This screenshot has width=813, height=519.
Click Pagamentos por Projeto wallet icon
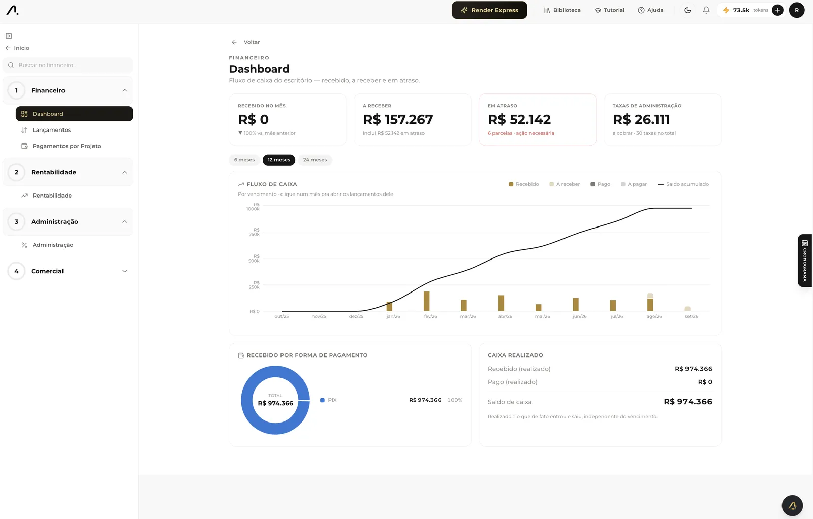24,146
